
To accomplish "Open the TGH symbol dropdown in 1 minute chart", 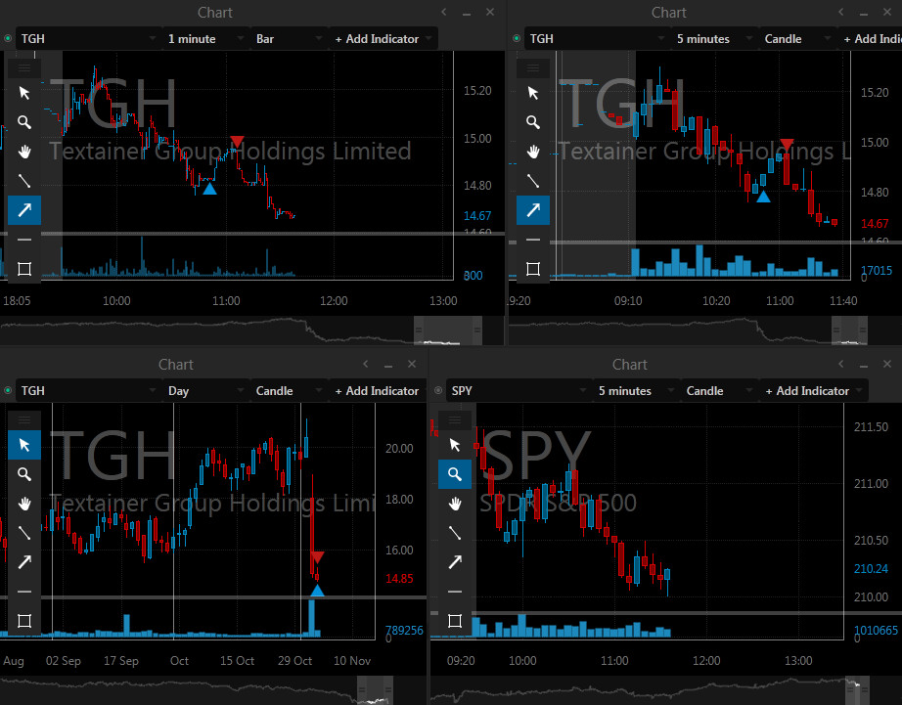I will [x=88, y=38].
